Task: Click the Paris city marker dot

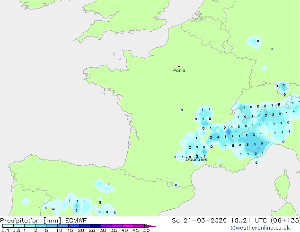Action: pyautogui.click(x=178, y=66)
